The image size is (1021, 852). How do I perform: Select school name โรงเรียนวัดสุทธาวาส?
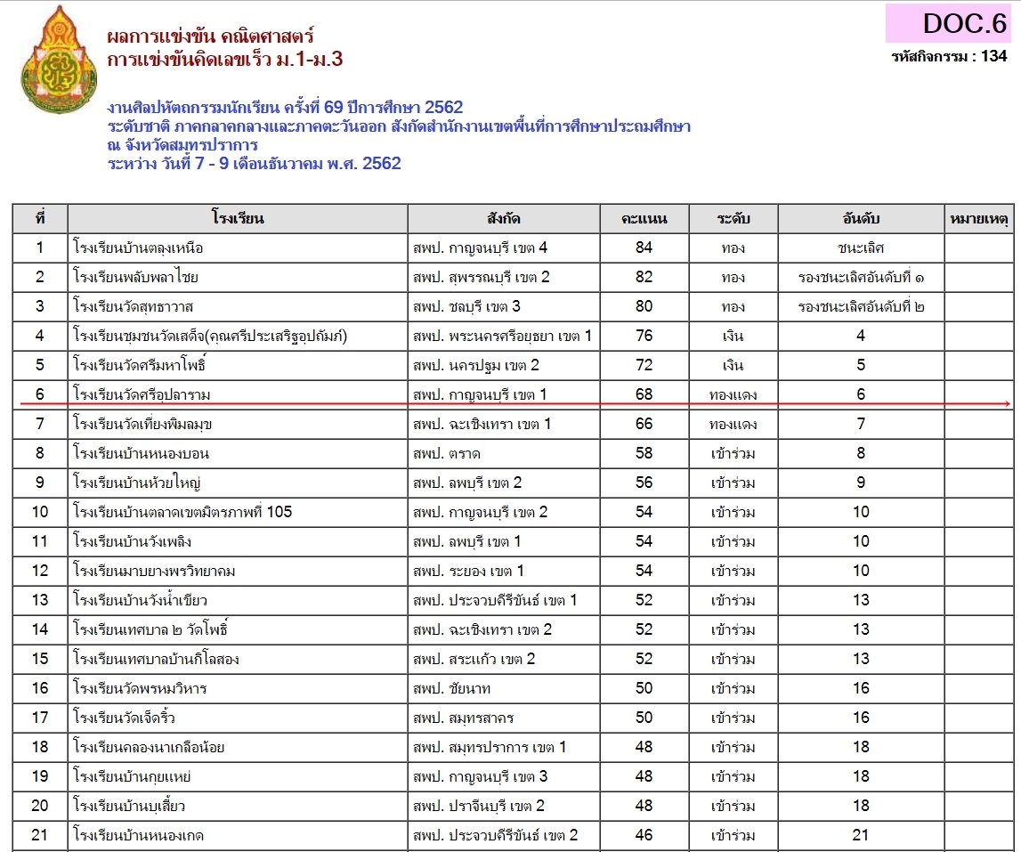pyautogui.click(x=133, y=307)
